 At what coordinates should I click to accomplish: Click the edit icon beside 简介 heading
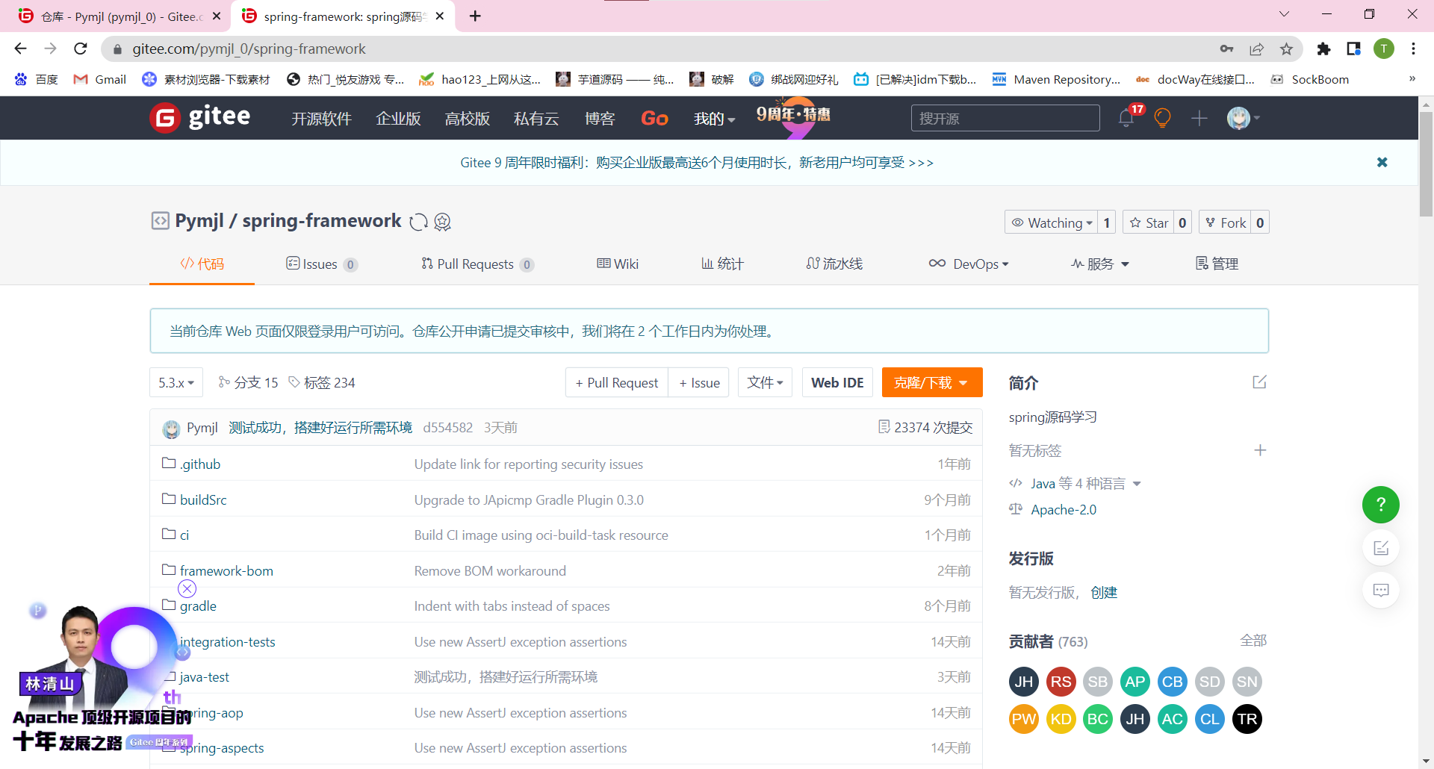click(1259, 382)
